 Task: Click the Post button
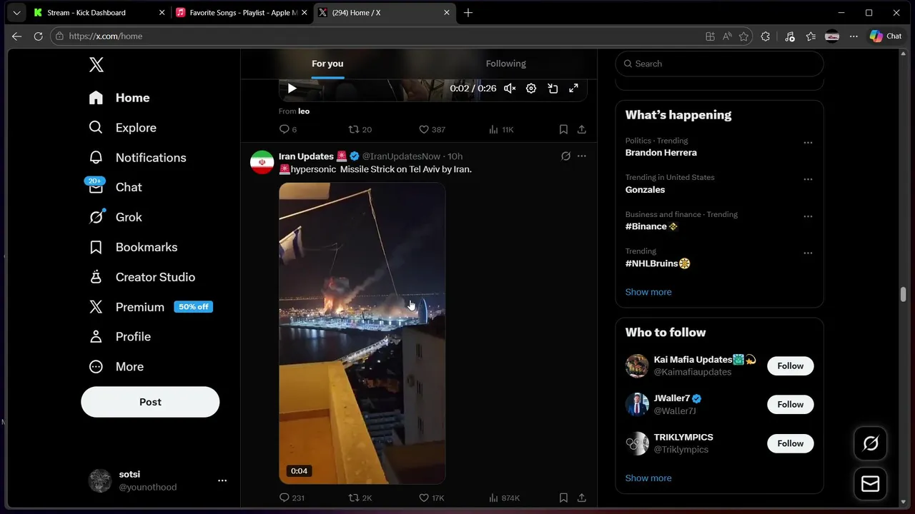(x=150, y=402)
